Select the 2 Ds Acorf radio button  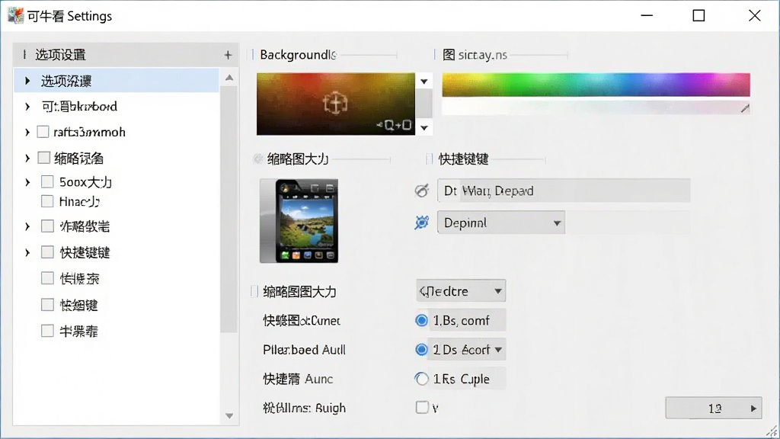pos(421,350)
